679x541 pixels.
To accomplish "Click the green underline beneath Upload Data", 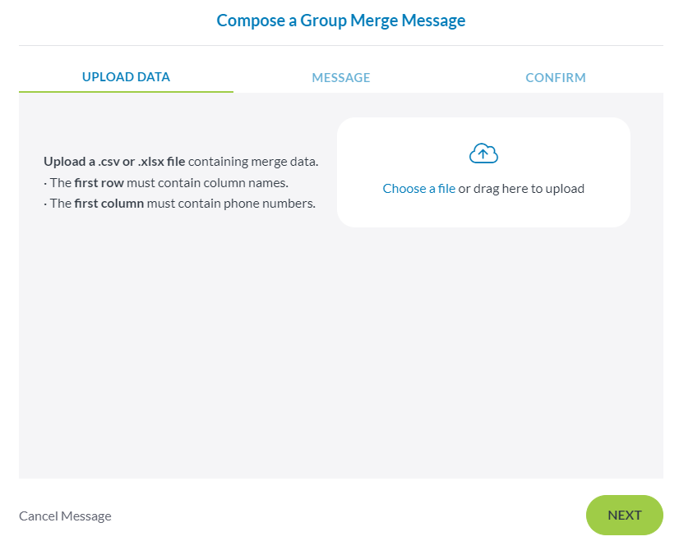I will click(126, 91).
